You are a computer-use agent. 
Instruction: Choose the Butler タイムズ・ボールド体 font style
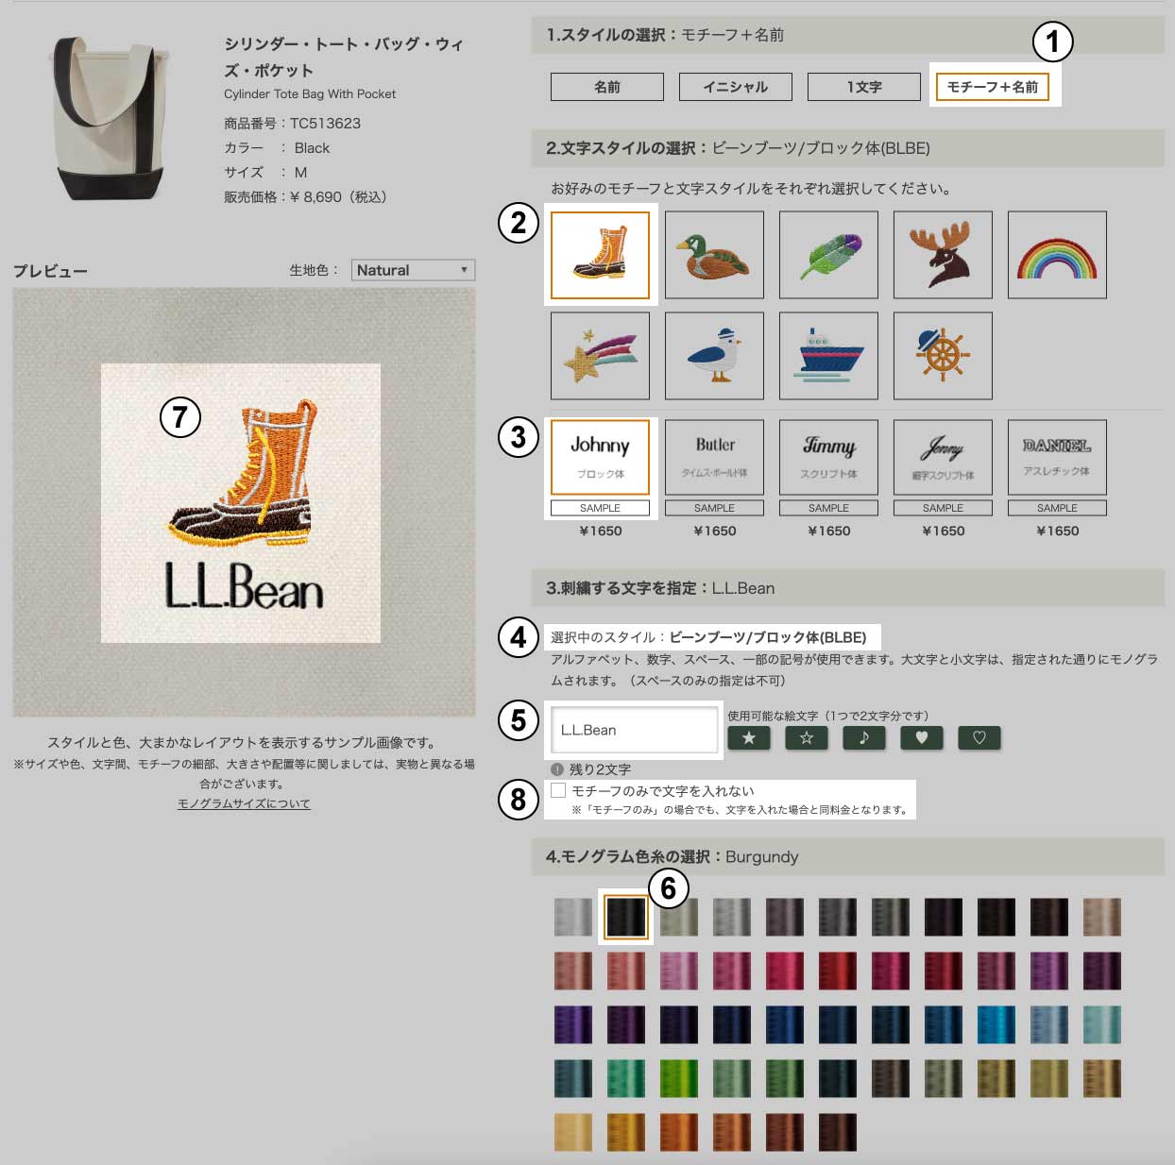pos(714,457)
